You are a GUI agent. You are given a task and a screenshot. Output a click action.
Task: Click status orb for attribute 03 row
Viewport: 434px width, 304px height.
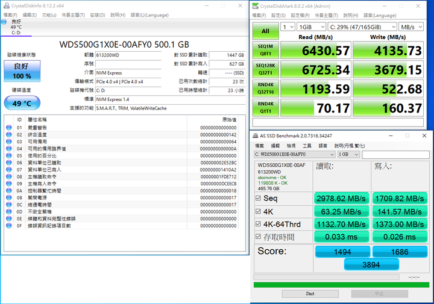click(x=9, y=141)
